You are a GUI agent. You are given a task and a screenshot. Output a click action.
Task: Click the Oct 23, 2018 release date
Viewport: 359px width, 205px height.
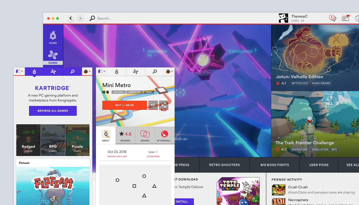click(117, 152)
